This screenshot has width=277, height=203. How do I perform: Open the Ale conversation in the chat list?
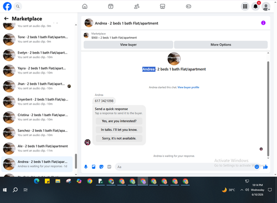pos(37,148)
